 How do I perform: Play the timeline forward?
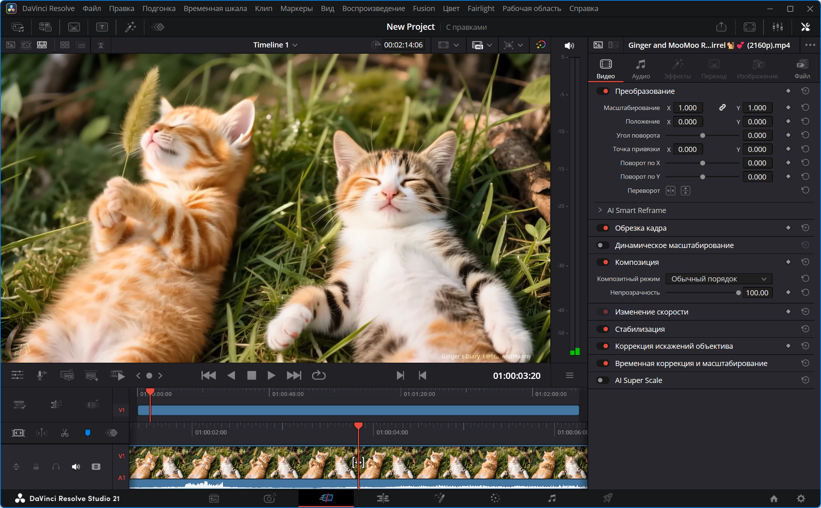coord(271,376)
